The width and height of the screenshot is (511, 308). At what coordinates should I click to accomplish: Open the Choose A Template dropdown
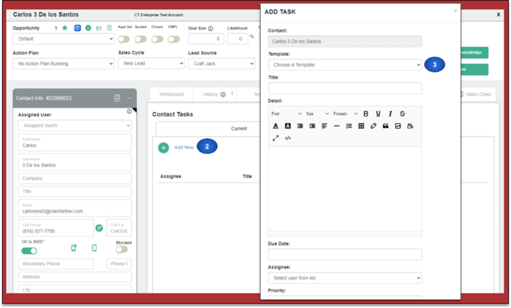345,65
